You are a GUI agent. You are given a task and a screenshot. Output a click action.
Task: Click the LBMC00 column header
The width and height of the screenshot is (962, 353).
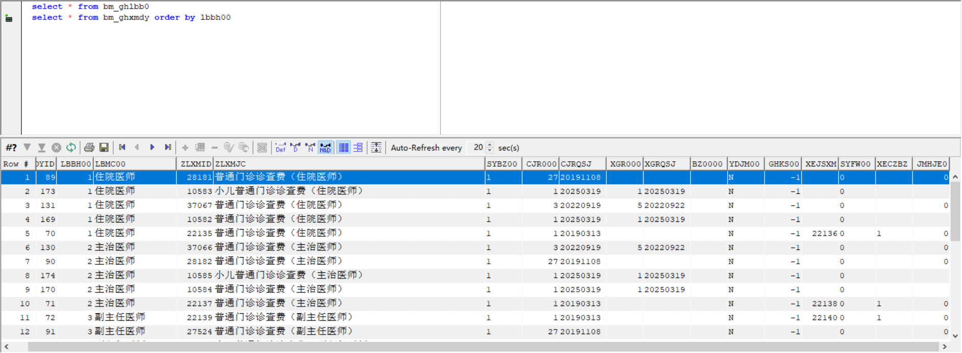[135, 164]
